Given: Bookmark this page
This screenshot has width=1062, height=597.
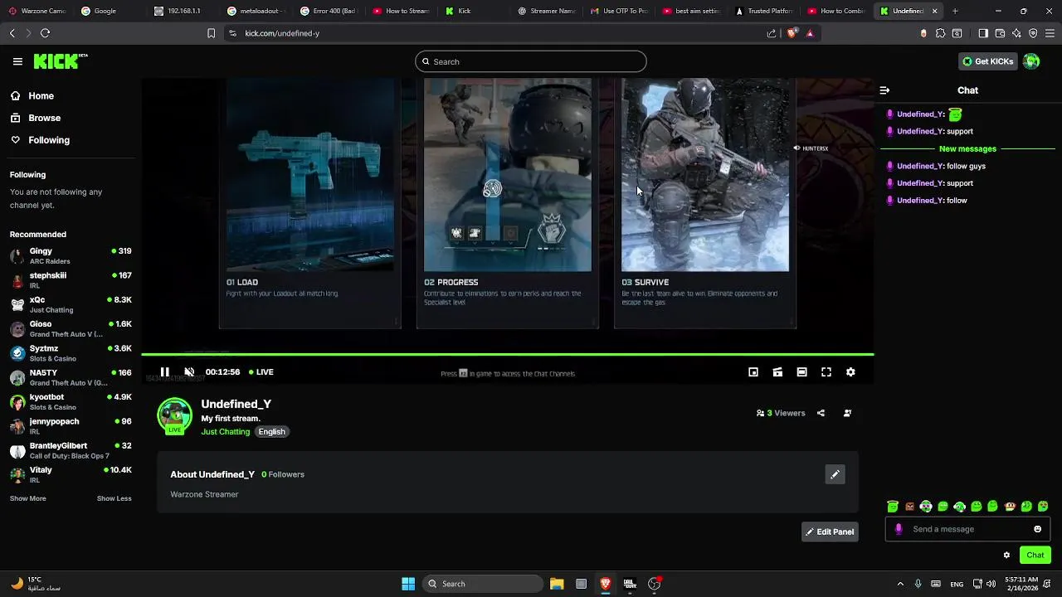Looking at the screenshot, I should tap(212, 33).
